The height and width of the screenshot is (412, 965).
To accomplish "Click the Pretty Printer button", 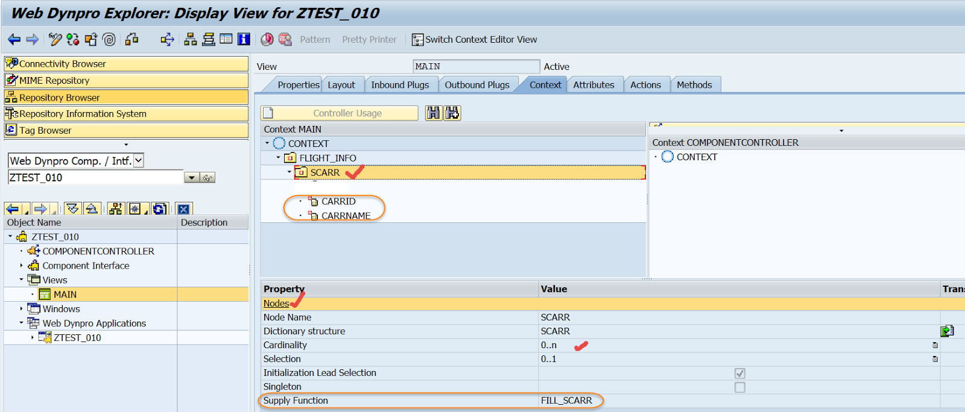I will (369, 40).
